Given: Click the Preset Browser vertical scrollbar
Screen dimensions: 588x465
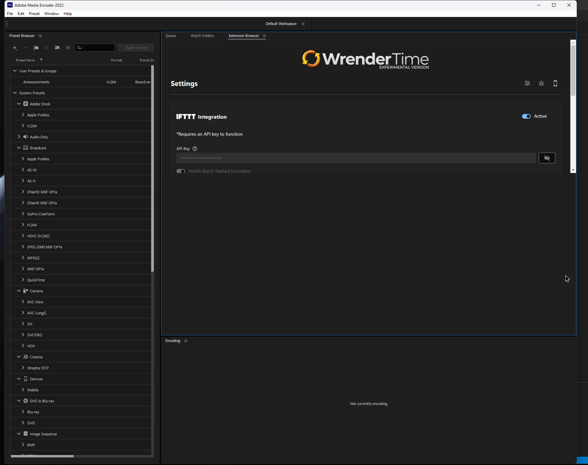Looking at the screenshot, I should coord(152,169).
